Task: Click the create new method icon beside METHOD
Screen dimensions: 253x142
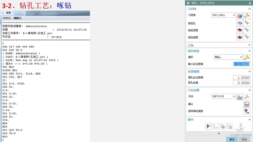Action: click(240, 97)
